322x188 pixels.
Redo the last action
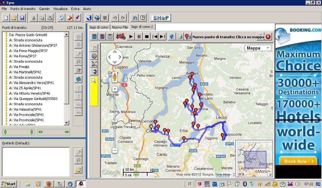(x=123, y=18)
